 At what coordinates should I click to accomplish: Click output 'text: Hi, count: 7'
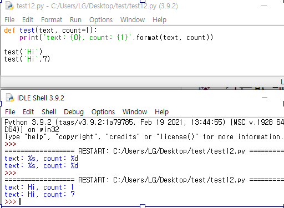(39, 195)
